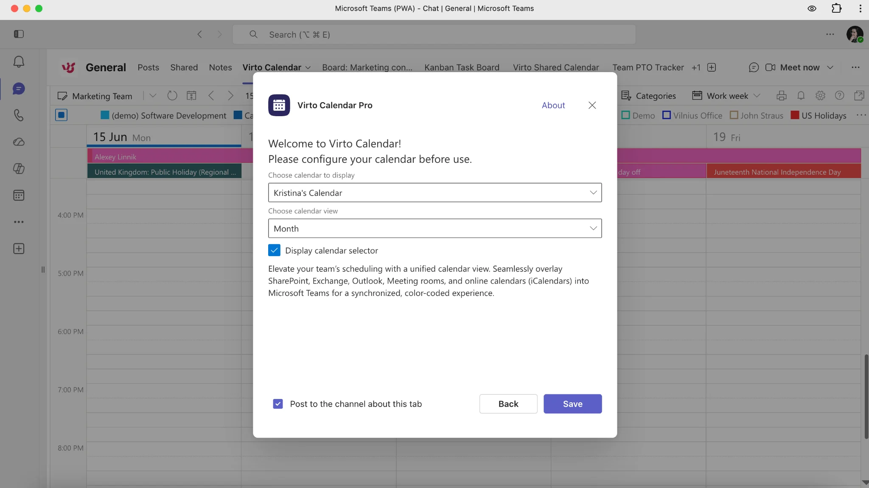
Task: Close the Virto Calendar Pro dialog
Action: click(x=592, y=105)
